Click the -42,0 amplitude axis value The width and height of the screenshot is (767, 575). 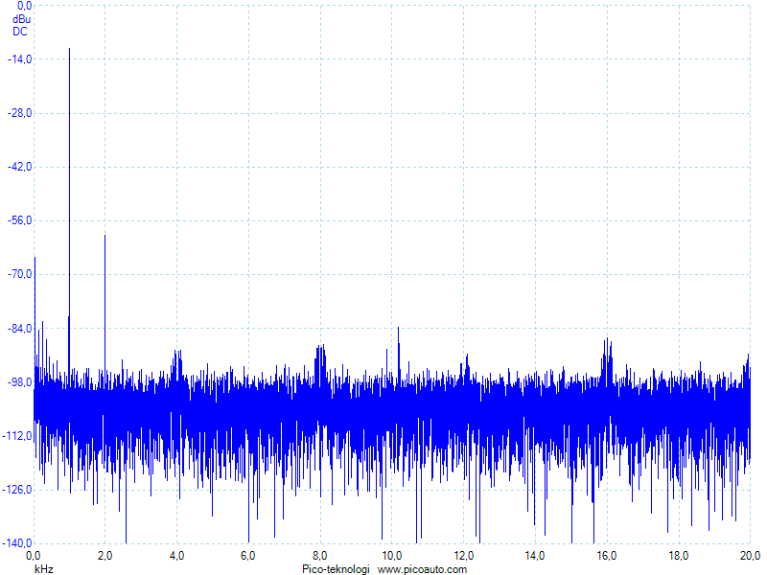click(x=19, y=167)
